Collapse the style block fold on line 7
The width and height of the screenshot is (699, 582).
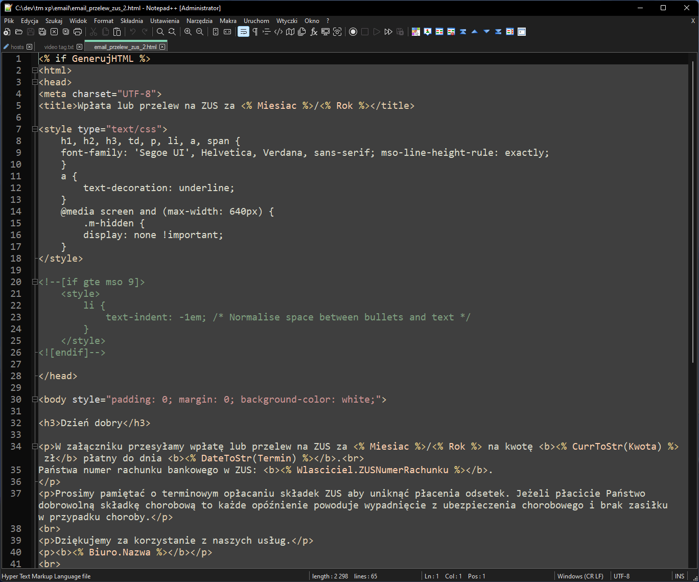[35, 129]
